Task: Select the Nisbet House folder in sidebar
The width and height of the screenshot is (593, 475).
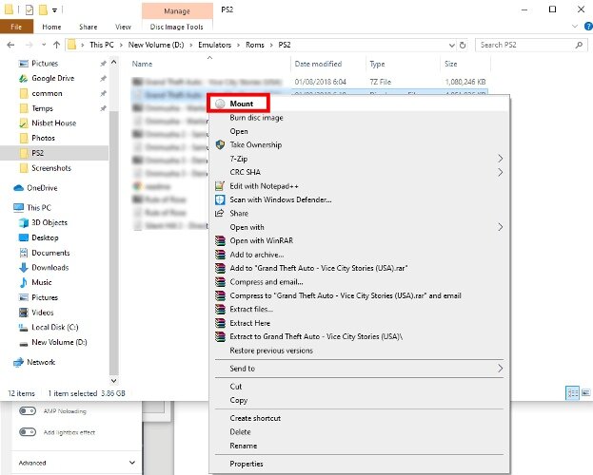Action: [x=53, y=123]
